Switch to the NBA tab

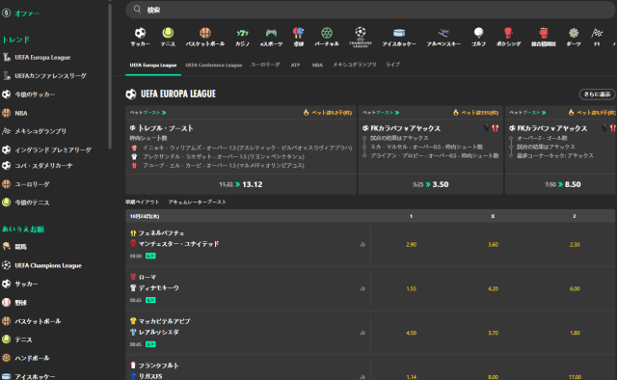coord(317,65)
